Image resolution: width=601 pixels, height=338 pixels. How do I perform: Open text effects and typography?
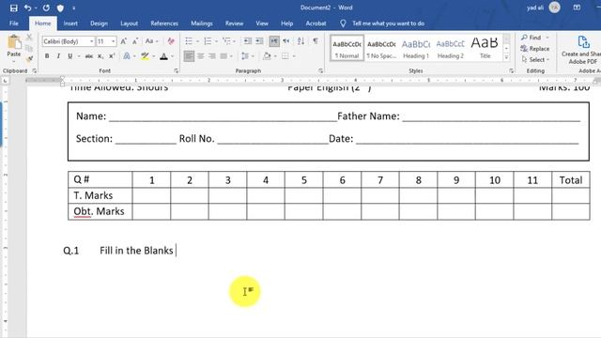[x=127, y=56]
